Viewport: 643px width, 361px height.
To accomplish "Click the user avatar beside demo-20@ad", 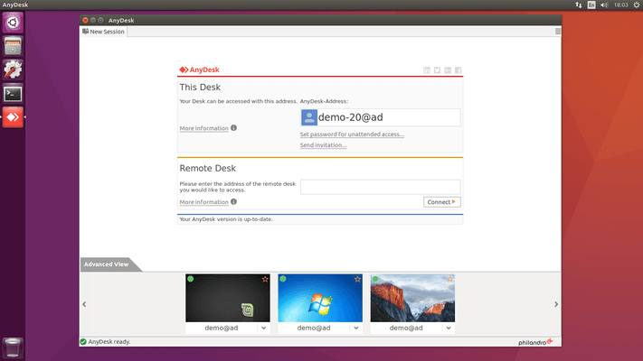I will (x=308, y=117).
